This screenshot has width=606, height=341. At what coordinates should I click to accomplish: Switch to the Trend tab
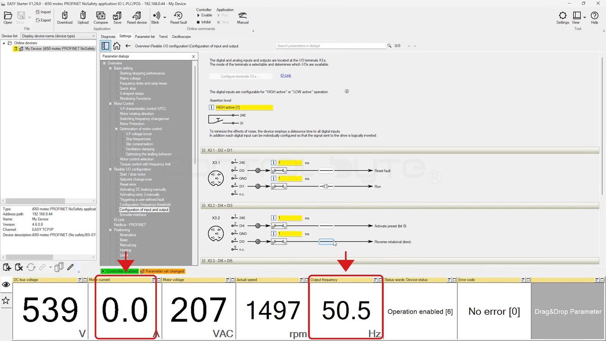tap(163, 37)
